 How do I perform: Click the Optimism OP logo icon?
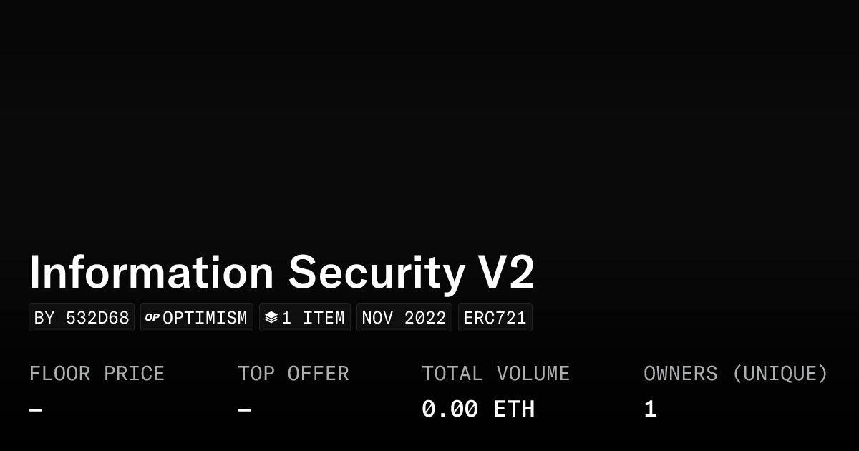(x=152, y=317)
